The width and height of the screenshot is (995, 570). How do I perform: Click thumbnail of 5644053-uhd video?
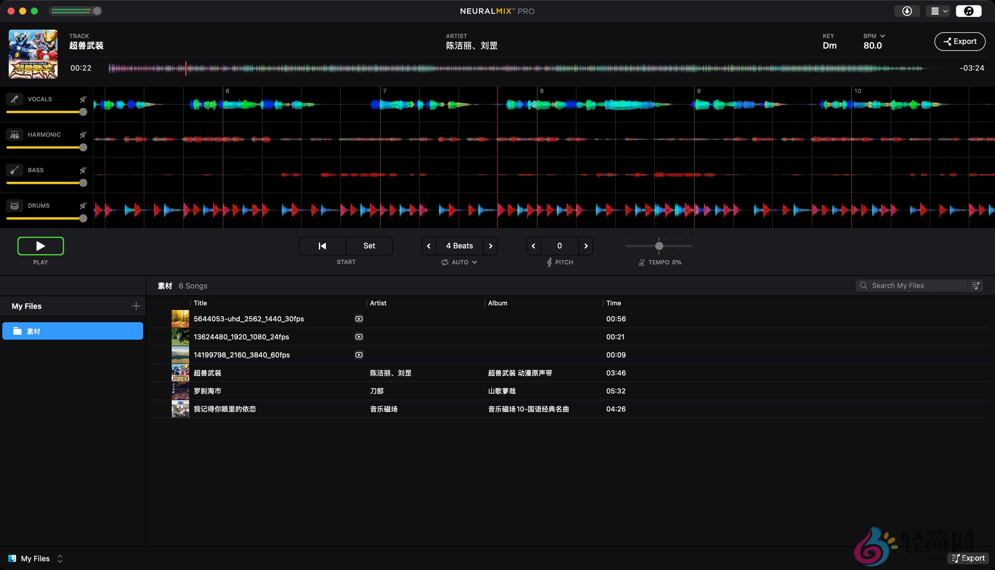(x=180, y=319)
